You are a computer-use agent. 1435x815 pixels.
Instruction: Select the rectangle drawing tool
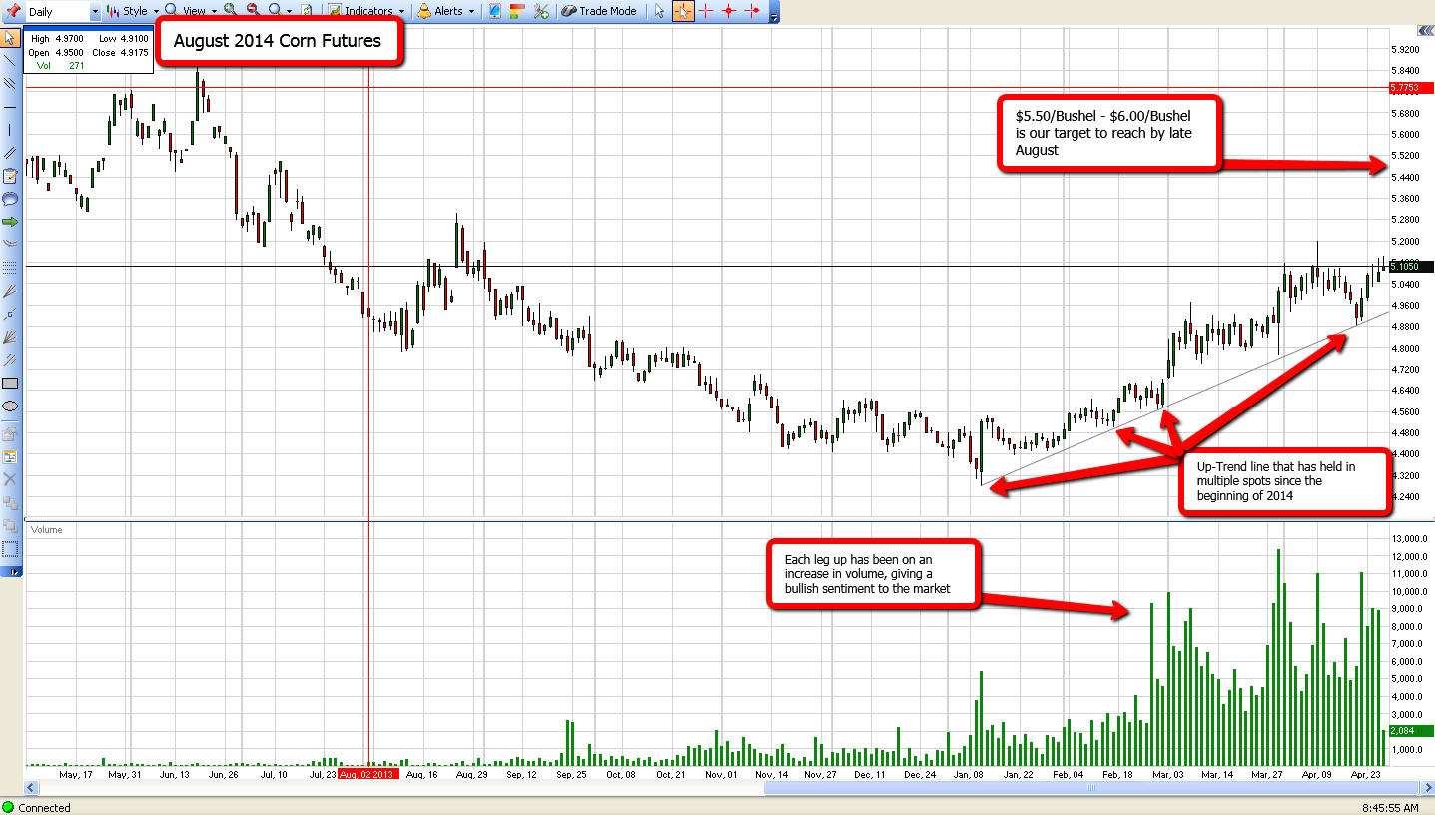coord(10,383)
